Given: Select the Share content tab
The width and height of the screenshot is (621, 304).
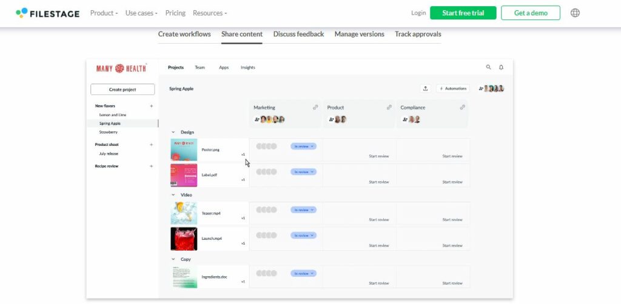Looking at the screenshot, I should point(242,34).
